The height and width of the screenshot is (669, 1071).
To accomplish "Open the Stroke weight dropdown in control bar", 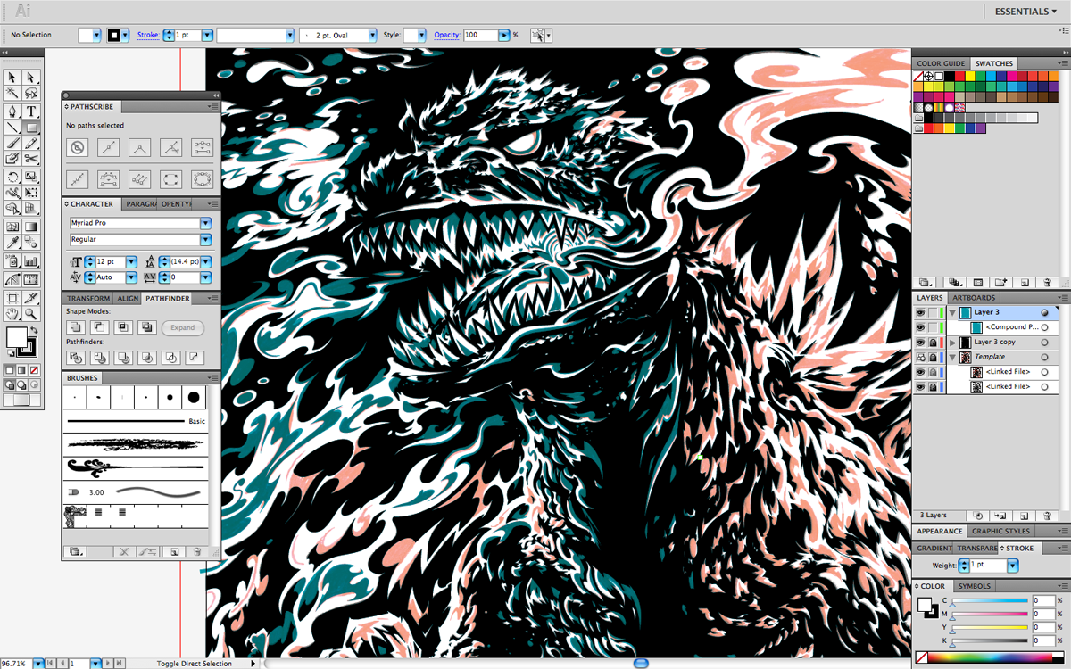I will pos(207,35).
